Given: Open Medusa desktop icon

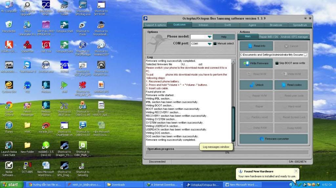Looking at the screenshot, I should 46,87.
